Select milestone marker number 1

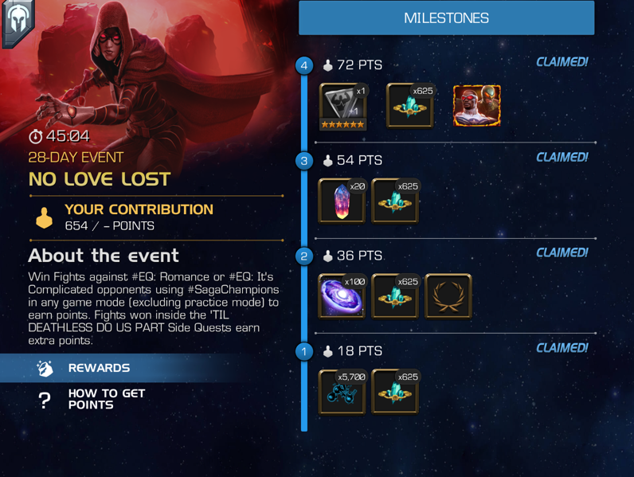(x=304, y=352)
